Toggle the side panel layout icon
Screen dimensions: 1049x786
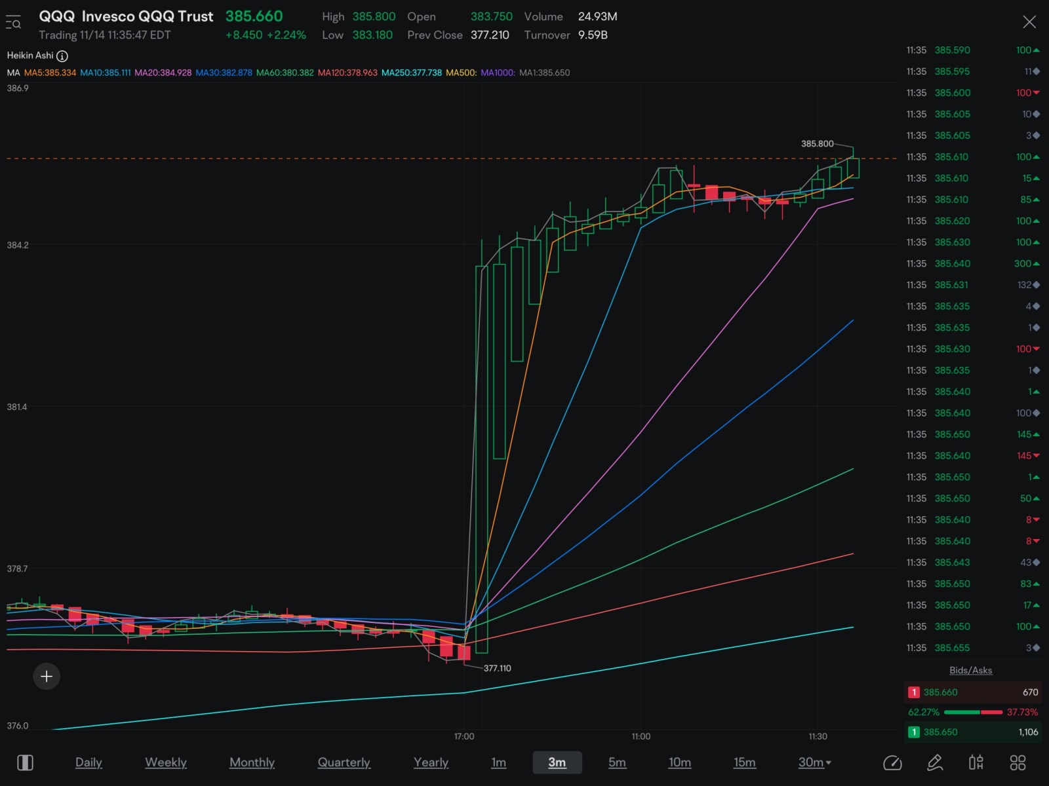[x=25, y=762]
